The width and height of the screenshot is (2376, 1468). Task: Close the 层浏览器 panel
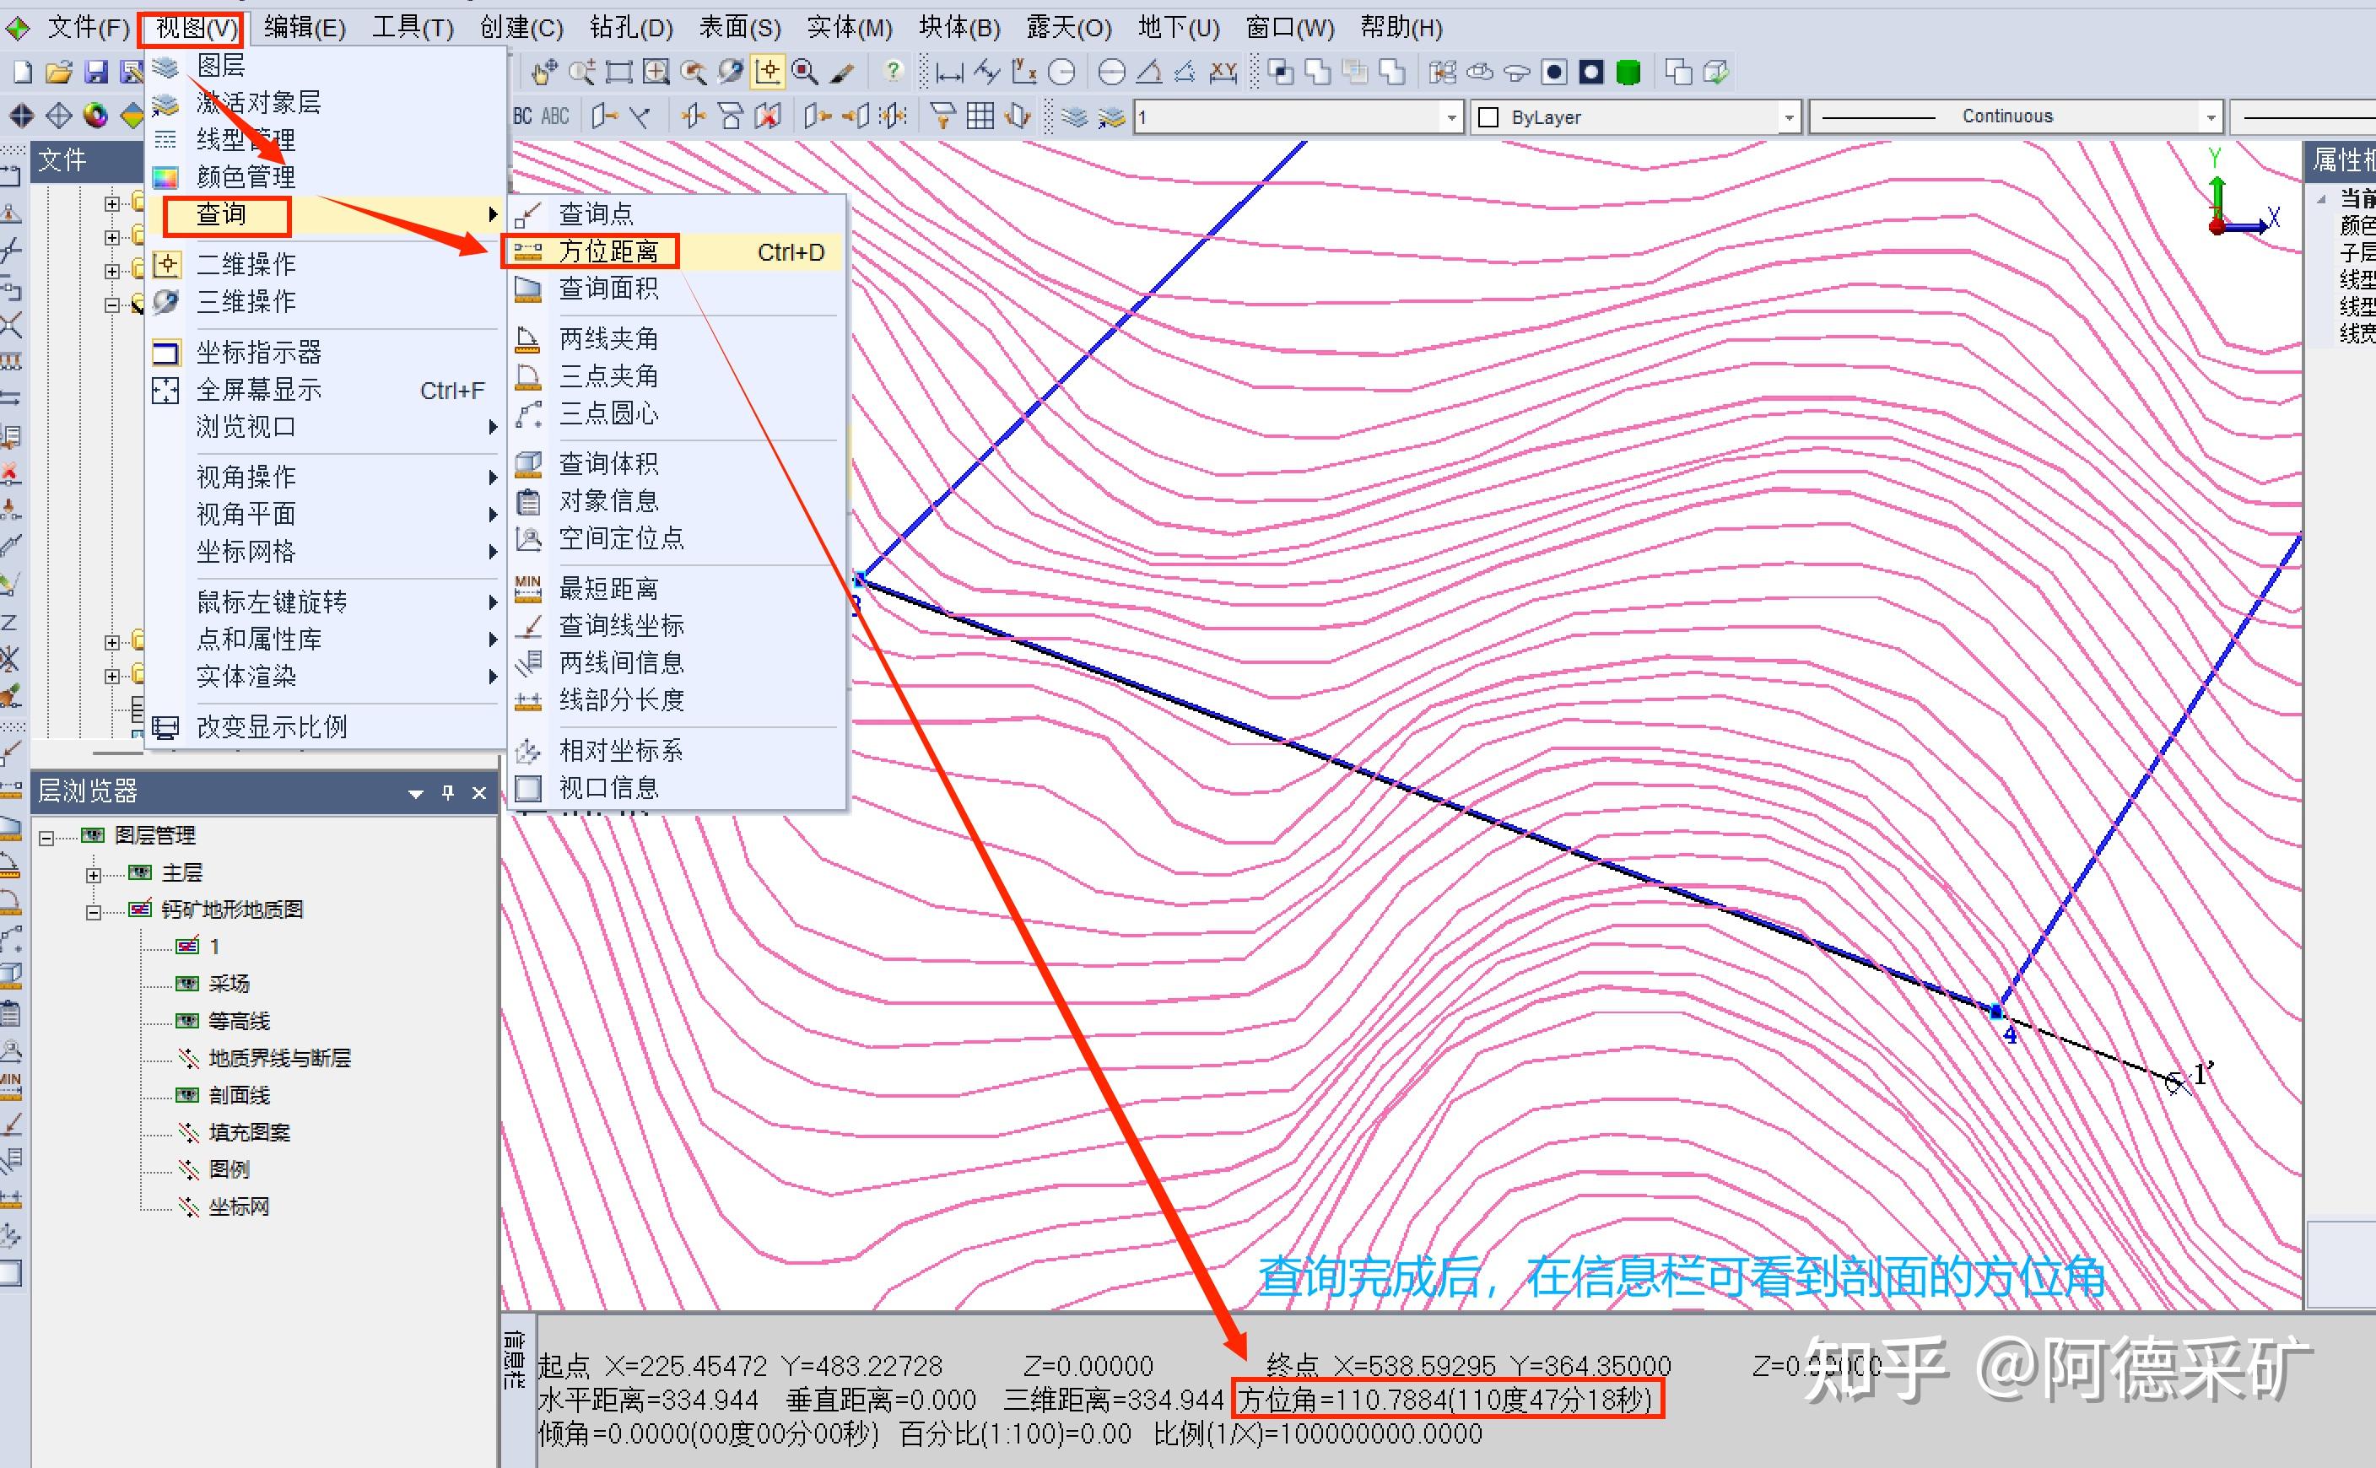478,792
